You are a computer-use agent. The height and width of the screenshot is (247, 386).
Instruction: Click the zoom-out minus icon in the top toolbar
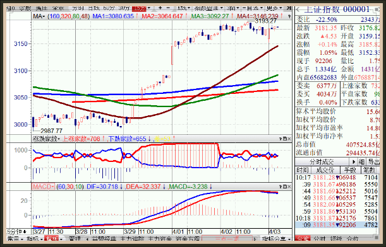click(x=168, y=8)
